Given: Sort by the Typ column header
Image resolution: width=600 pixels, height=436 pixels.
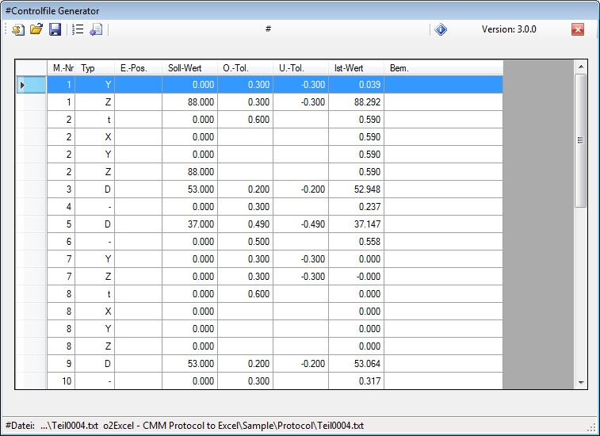Looking at the screenshot, I should click(95, 67).
